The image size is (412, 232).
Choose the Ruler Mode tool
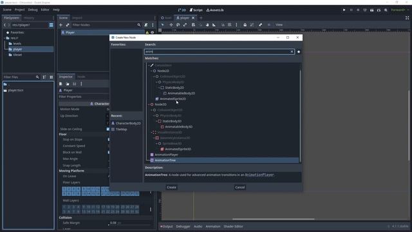[214, 24]
